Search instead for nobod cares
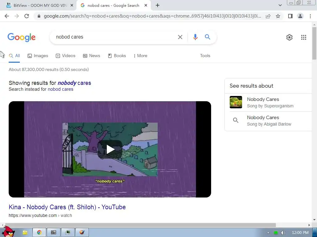The height and width of the screenshot is (237, 317). click(x=60, y=89)
